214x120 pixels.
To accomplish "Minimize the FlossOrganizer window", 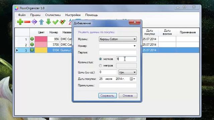I will coord(178,7).
